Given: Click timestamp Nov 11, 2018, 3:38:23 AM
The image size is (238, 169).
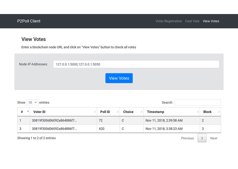Looking at the screenshot, I should click(x=164, y=129).
